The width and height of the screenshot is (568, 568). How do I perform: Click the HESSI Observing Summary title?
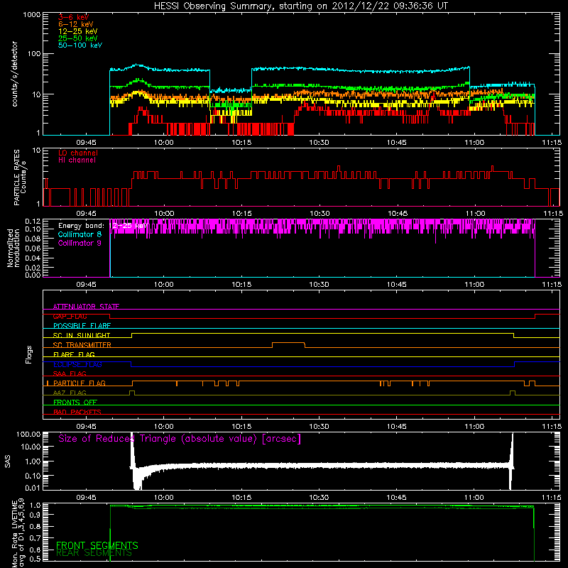301,6
